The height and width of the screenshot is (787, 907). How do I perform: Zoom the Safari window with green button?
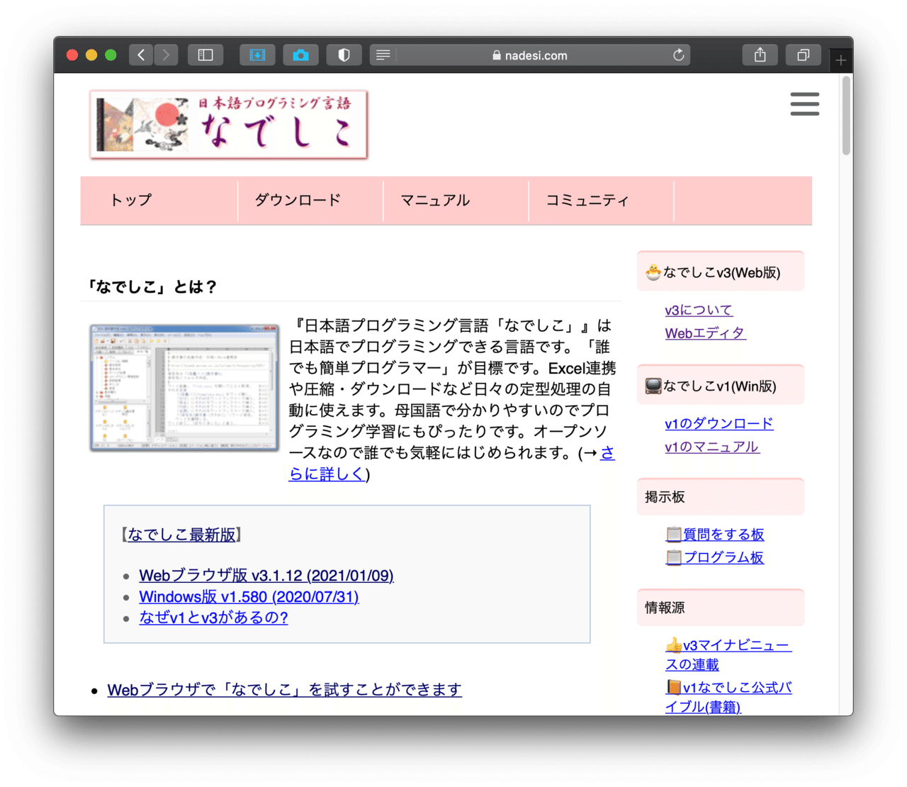[x=111, y=55]
